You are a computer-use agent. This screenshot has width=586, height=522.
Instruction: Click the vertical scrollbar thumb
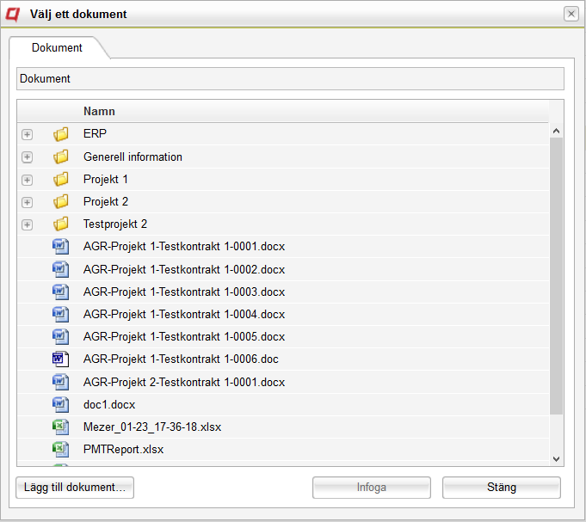tap(556, 276)
